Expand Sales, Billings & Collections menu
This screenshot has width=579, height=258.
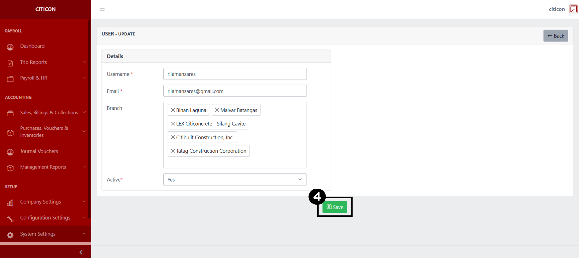point(45,113)
